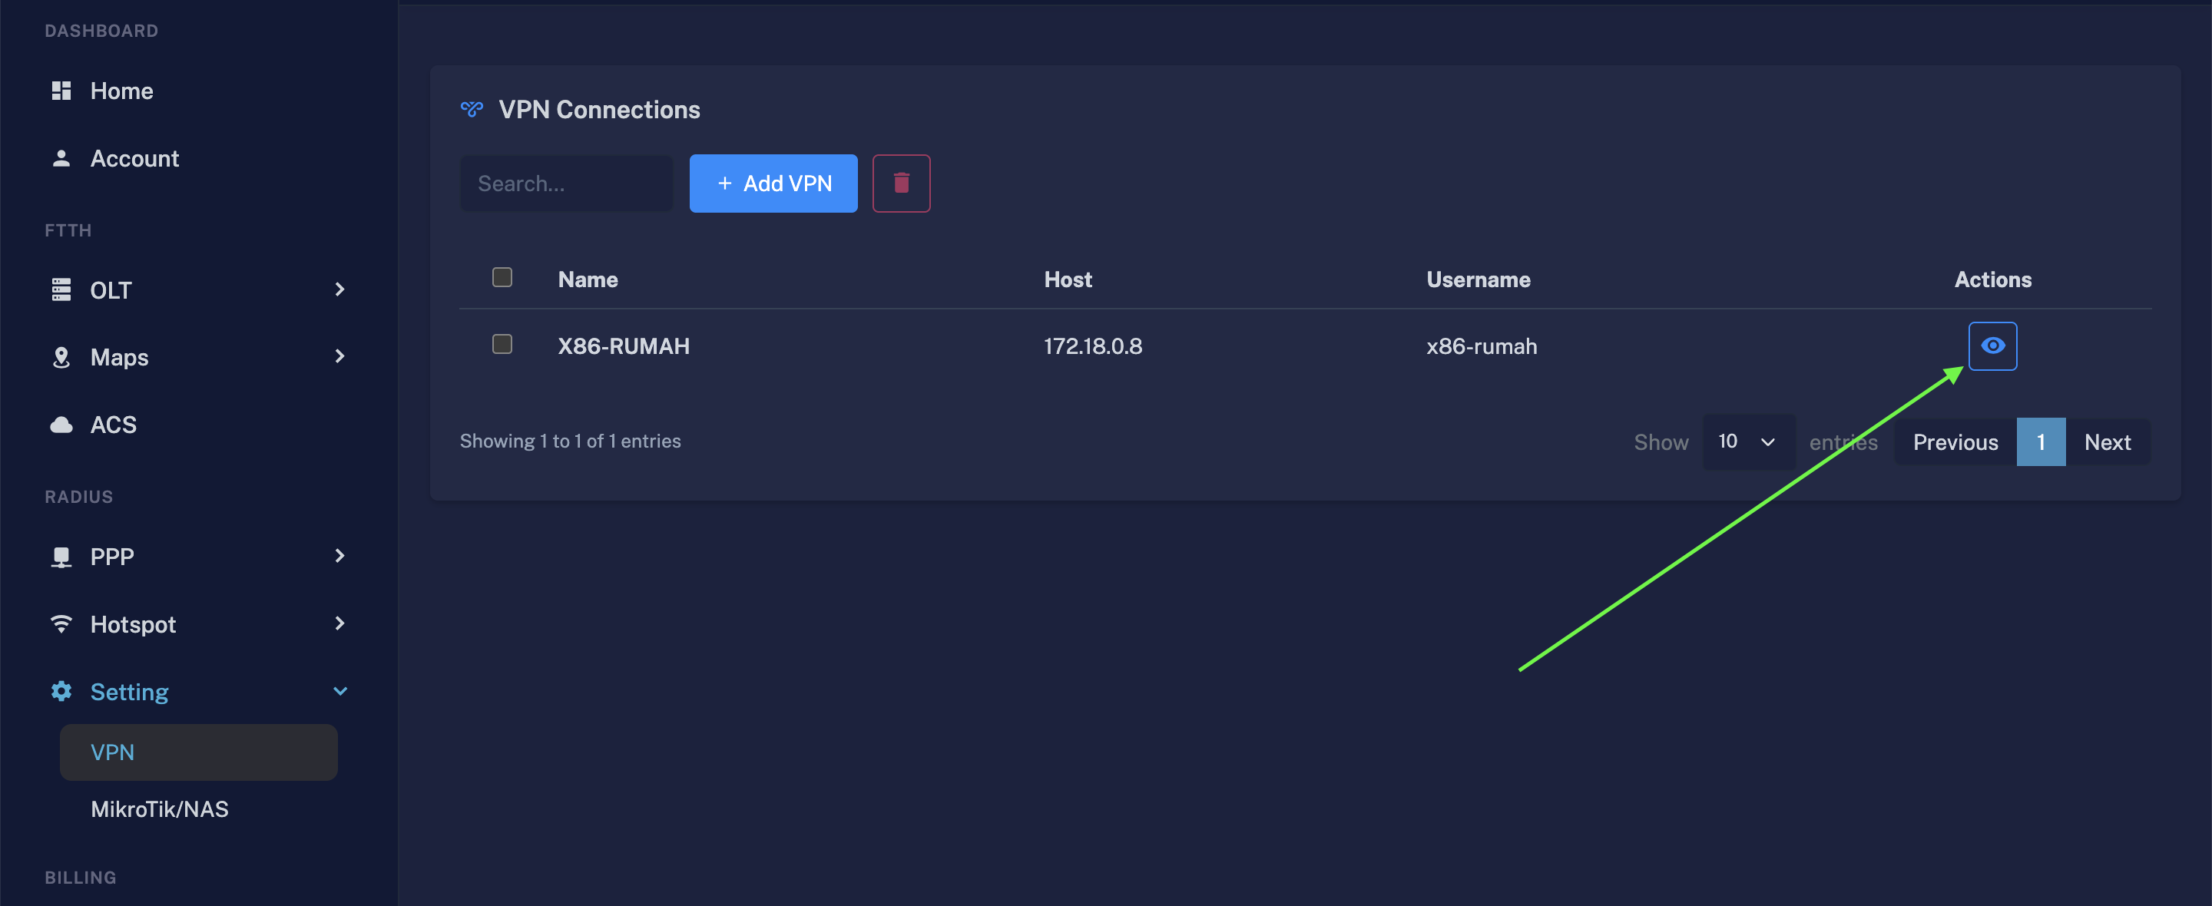This screenshot has height=906, width=2212.
Task: Toggle the select-all checkbox in table header
Action: (502, 277)
